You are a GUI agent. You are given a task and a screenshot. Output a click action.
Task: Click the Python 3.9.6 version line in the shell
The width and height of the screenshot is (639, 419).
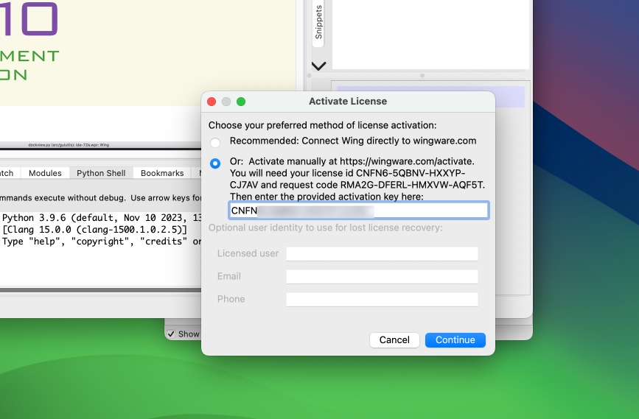(x=102, y=218)
